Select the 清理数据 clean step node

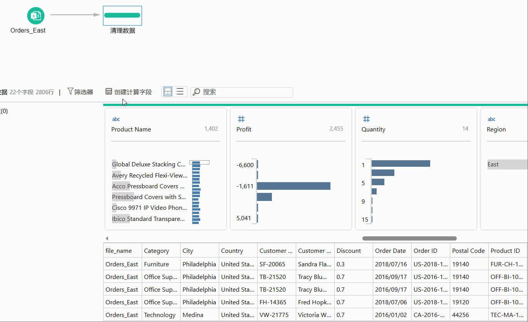122,16
